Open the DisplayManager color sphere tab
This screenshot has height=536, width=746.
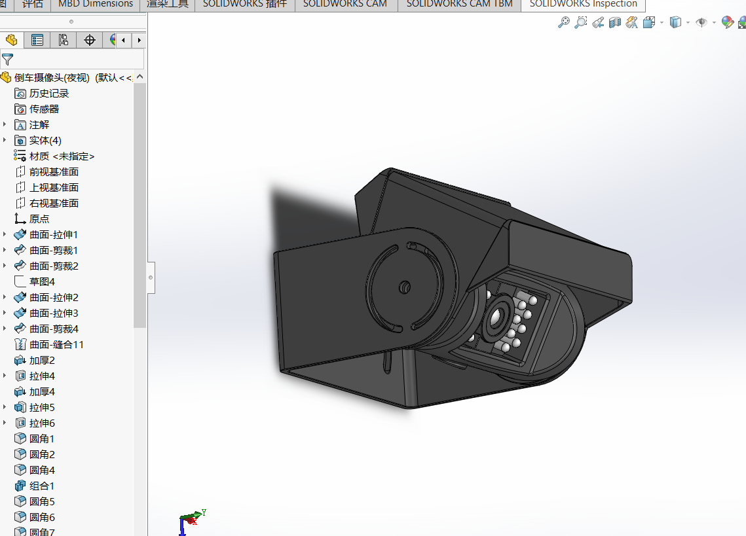point(112,41)
